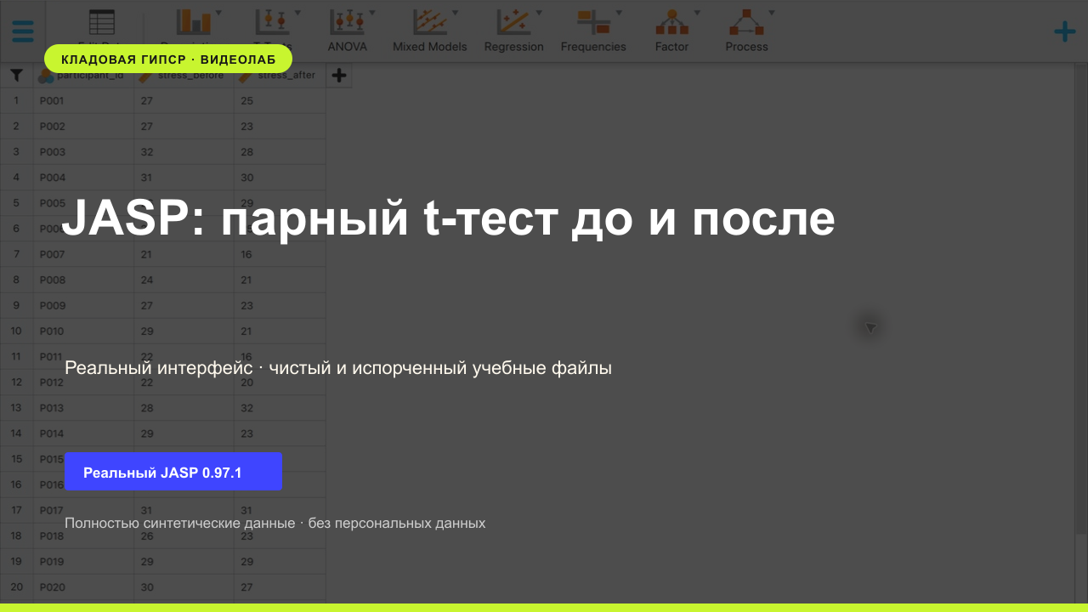Select participant cell P018
The image size is (1088, 612).
(x=83, y=535)
